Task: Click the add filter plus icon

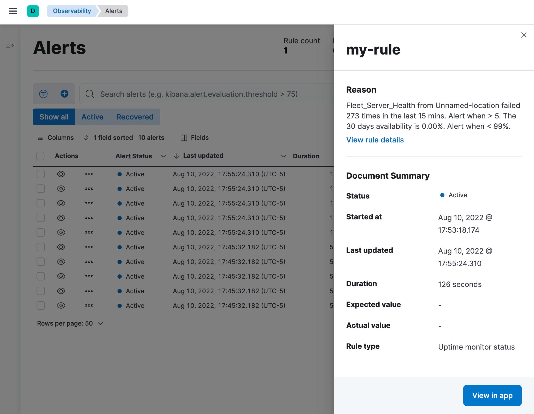Action: click(64, 94)
